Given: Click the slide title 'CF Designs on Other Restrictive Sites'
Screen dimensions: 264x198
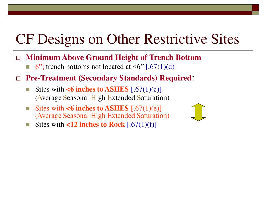Looking at the screenshot, I should 127,39.
